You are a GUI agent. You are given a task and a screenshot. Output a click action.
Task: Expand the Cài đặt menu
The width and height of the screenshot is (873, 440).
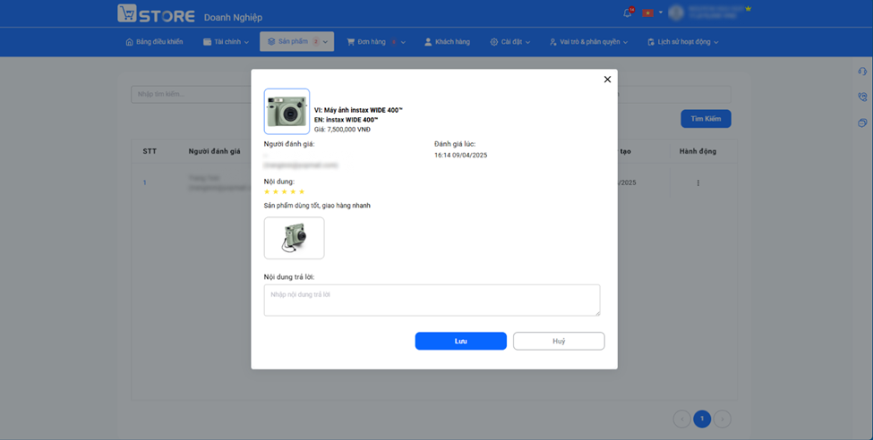tap(510, 42)
